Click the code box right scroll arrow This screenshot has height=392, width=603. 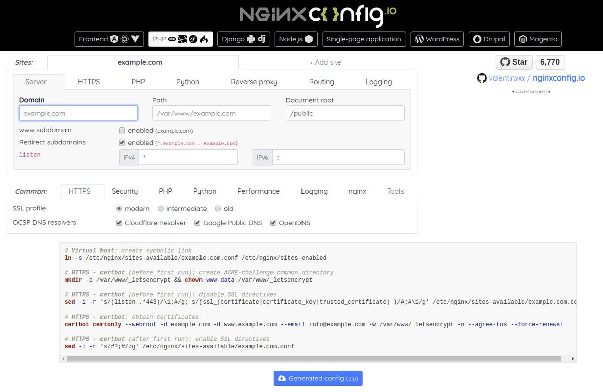573,359
